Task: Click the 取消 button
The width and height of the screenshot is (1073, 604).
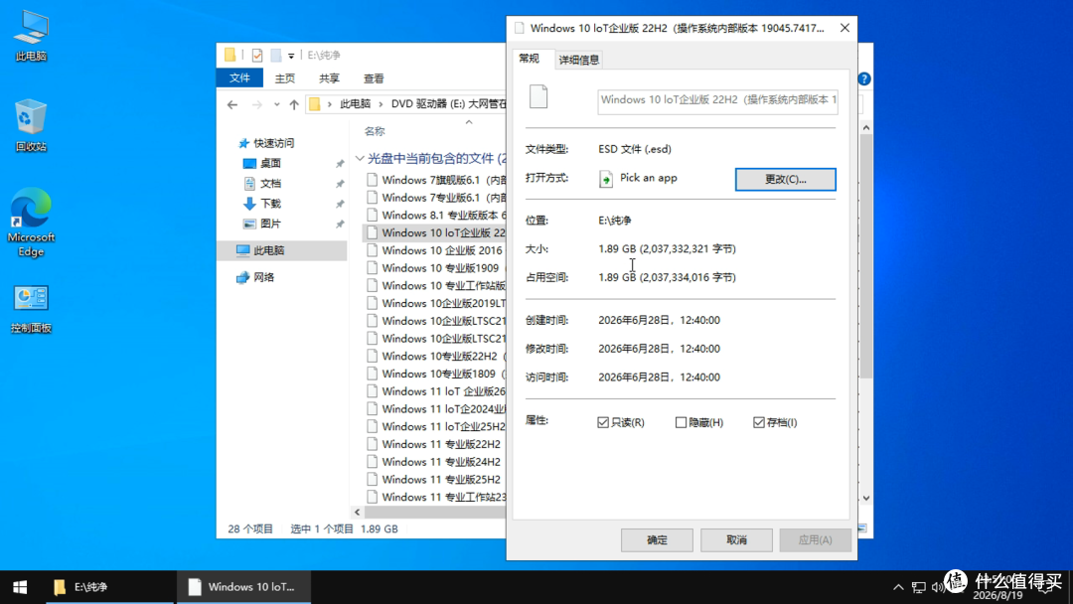Action: [x=736, y=540]
